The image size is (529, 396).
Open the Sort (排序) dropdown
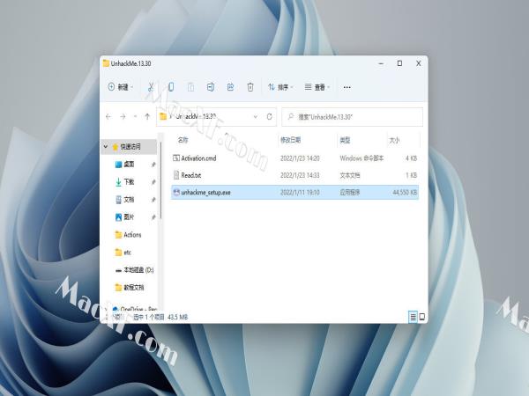[280, 87]
